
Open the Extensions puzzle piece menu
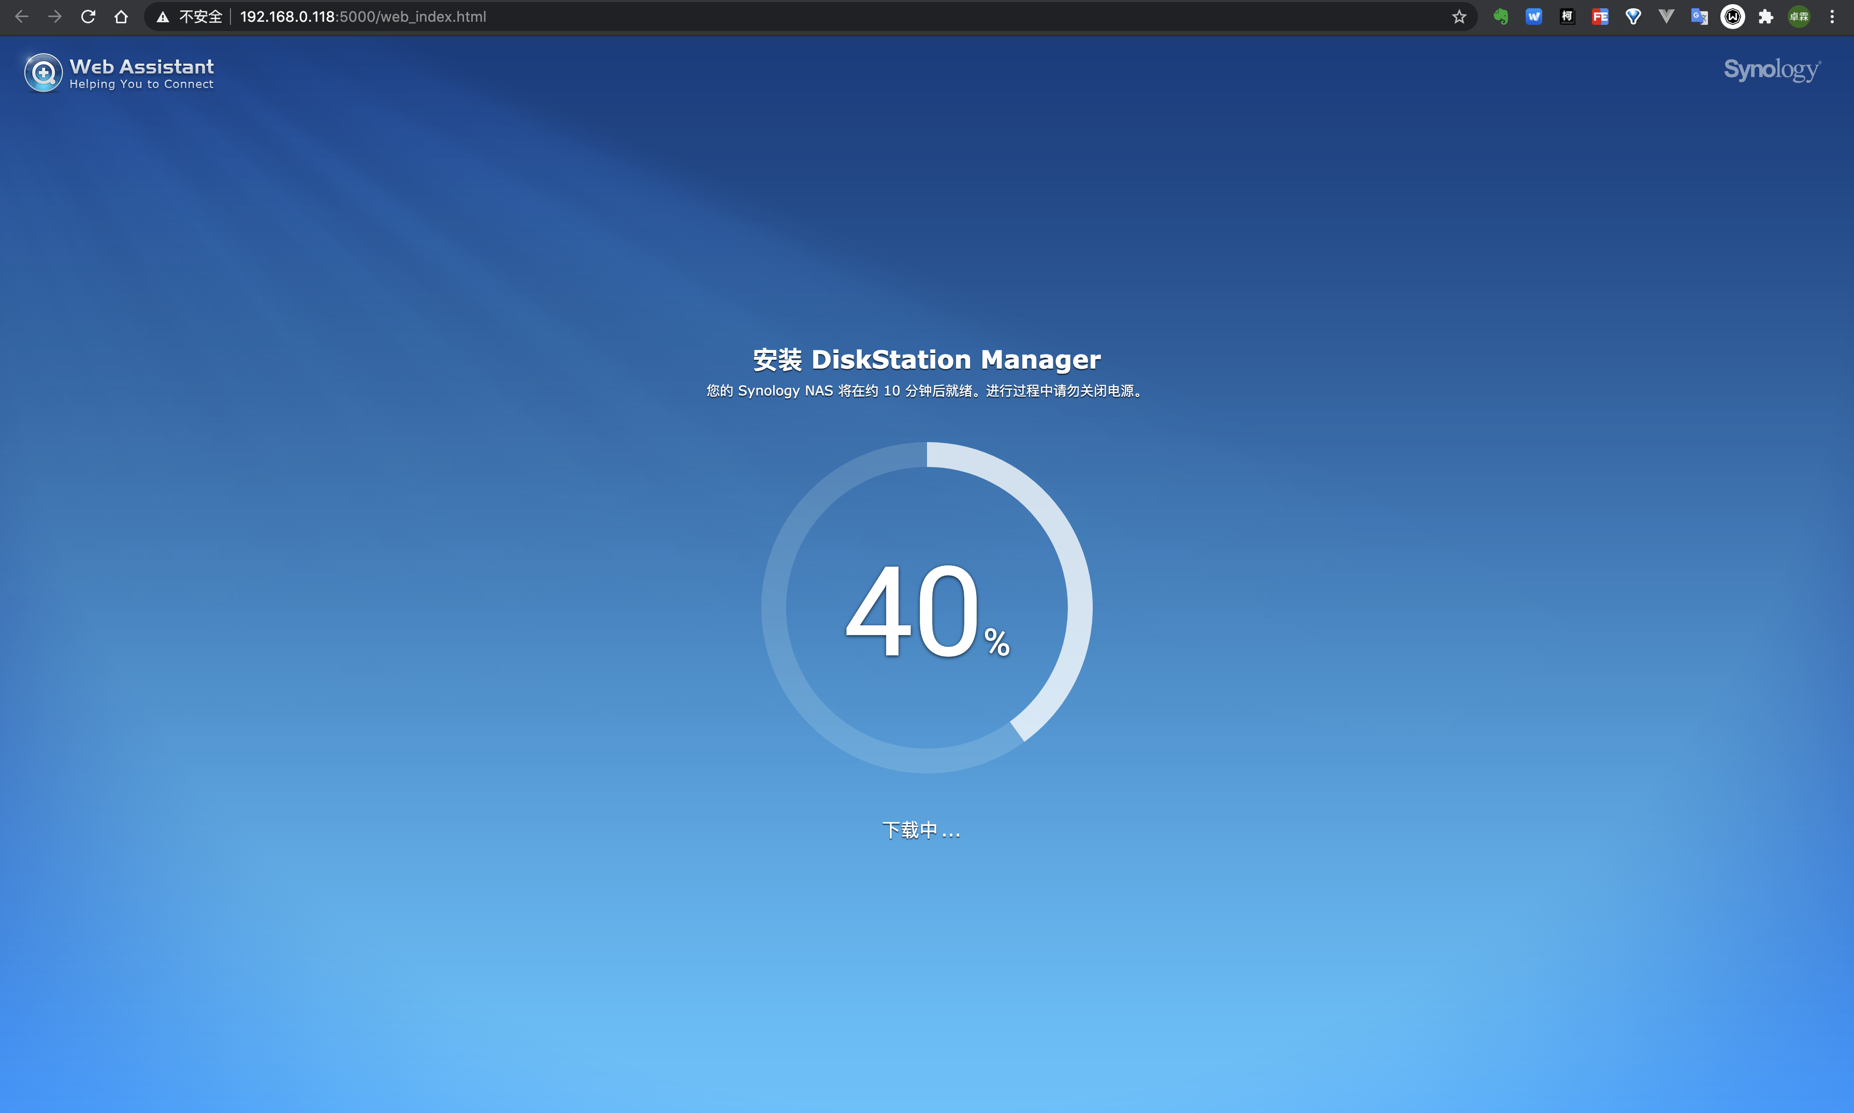1765,17
